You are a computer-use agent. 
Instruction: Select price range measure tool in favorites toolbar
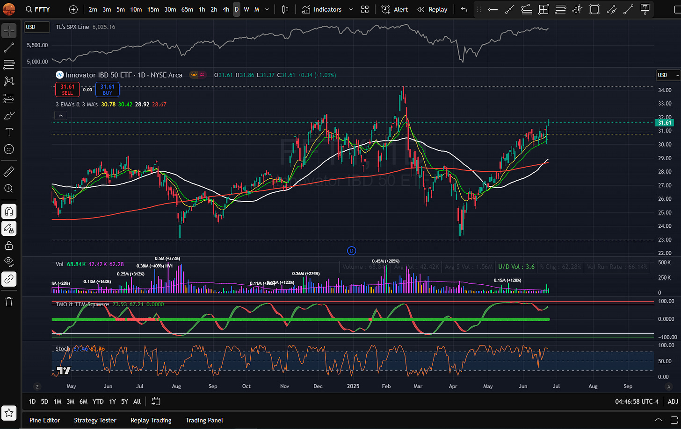543,9
